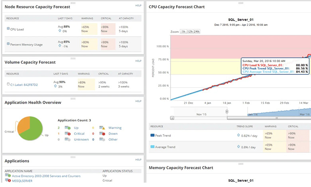Click the MSSQLSERVER critical application icon
This screenshot has height=187, width=311.
point(8,180)
